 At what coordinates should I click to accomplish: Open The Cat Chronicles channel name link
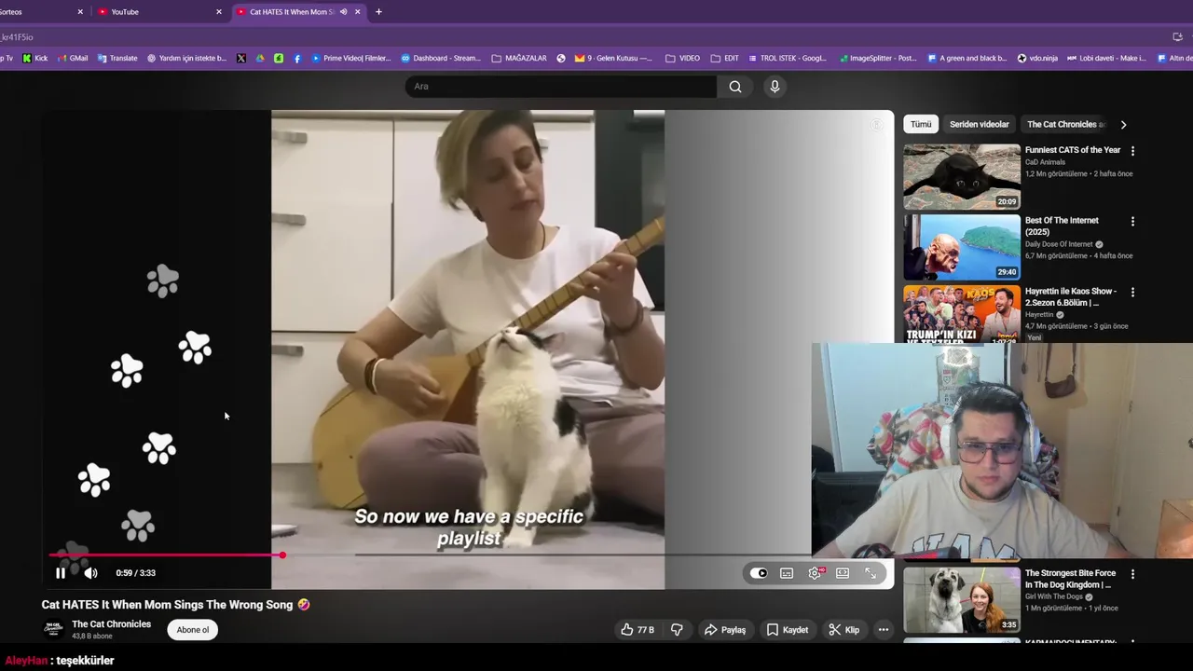[111, 624]
